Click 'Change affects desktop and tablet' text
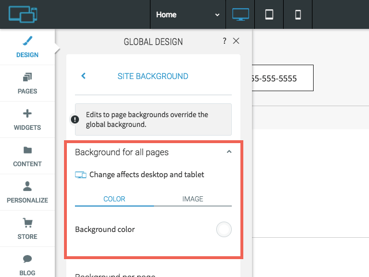The image size is (369, 277). point(146,174)
